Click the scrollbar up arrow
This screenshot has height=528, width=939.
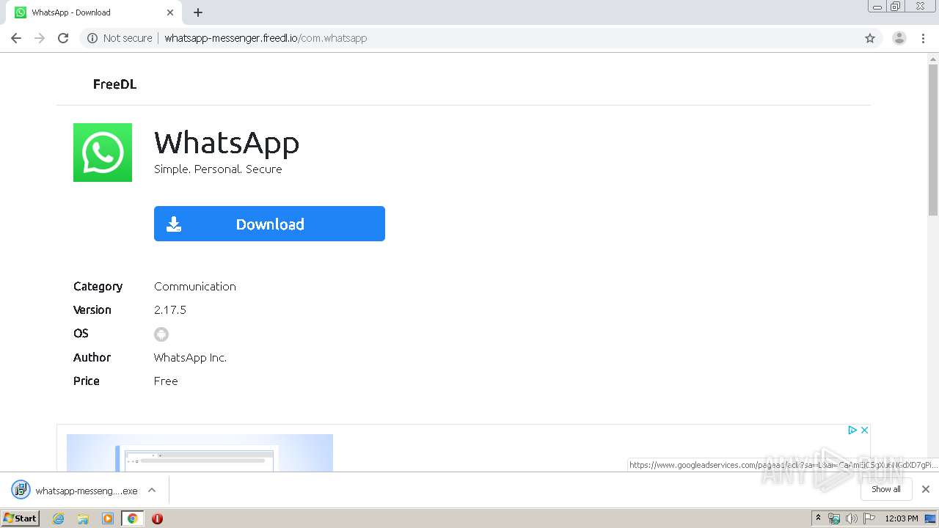933,59
